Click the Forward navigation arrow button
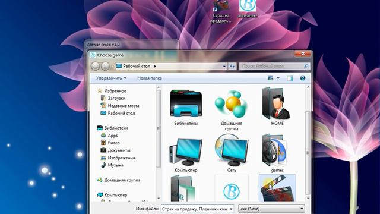Image resolution: width=380 pixels, height=214 pixels. pyautogui.click(x=105, y=66)
